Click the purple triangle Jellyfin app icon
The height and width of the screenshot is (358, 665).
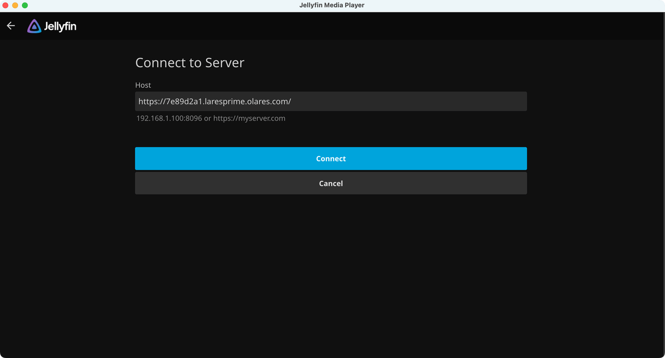click(33, 25)
